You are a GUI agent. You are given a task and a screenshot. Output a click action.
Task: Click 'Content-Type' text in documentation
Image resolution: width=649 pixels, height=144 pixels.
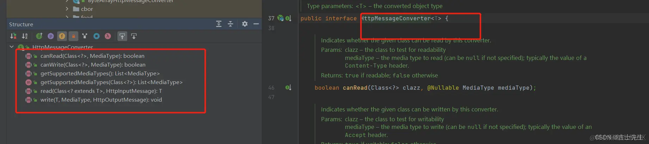366,66
